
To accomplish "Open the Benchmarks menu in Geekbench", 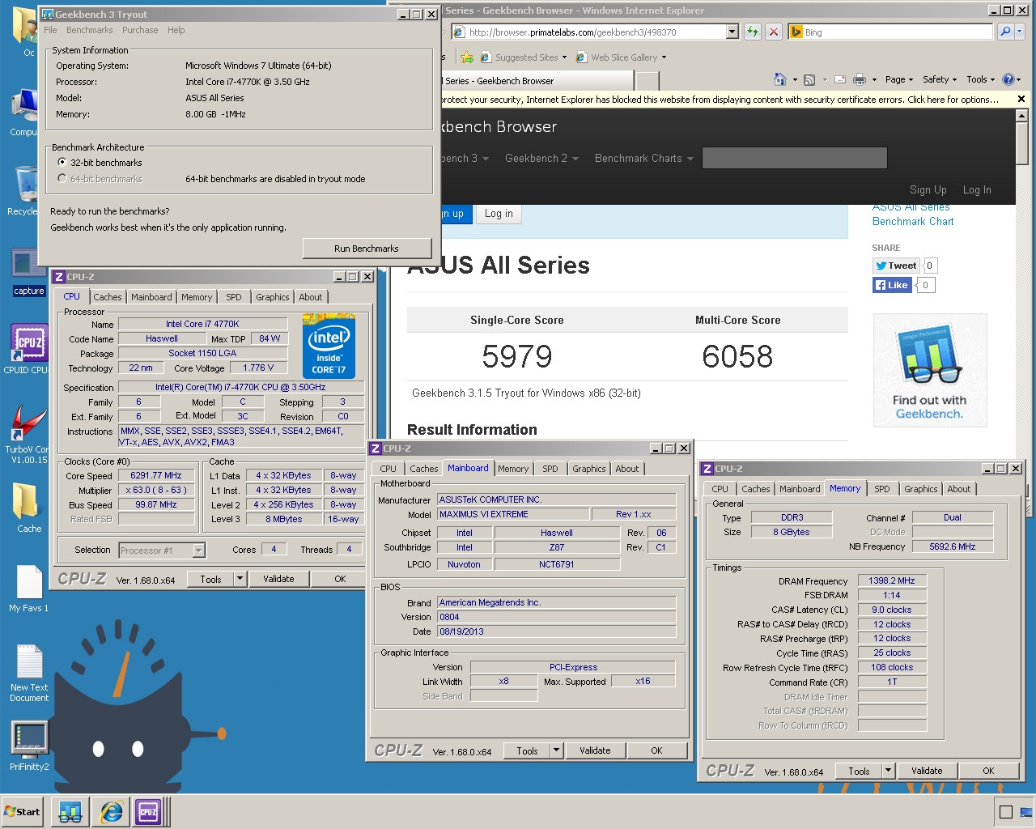I will point(89,30).
